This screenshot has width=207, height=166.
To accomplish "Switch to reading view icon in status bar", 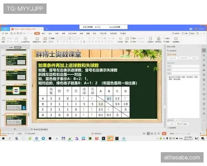I will click(x=155, y=133).
